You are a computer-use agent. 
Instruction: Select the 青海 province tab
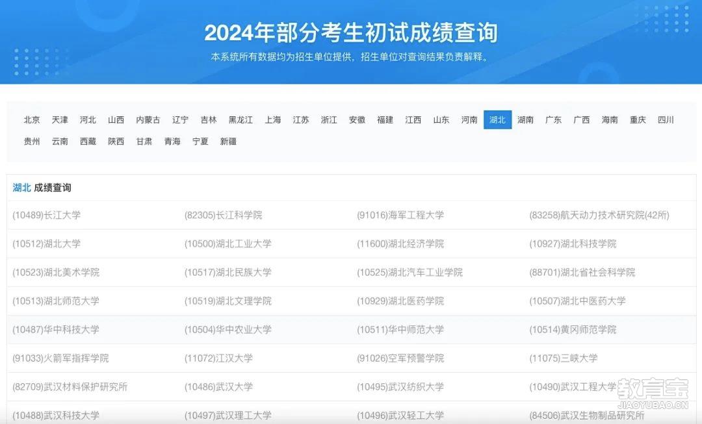click(x=172, y=142)
